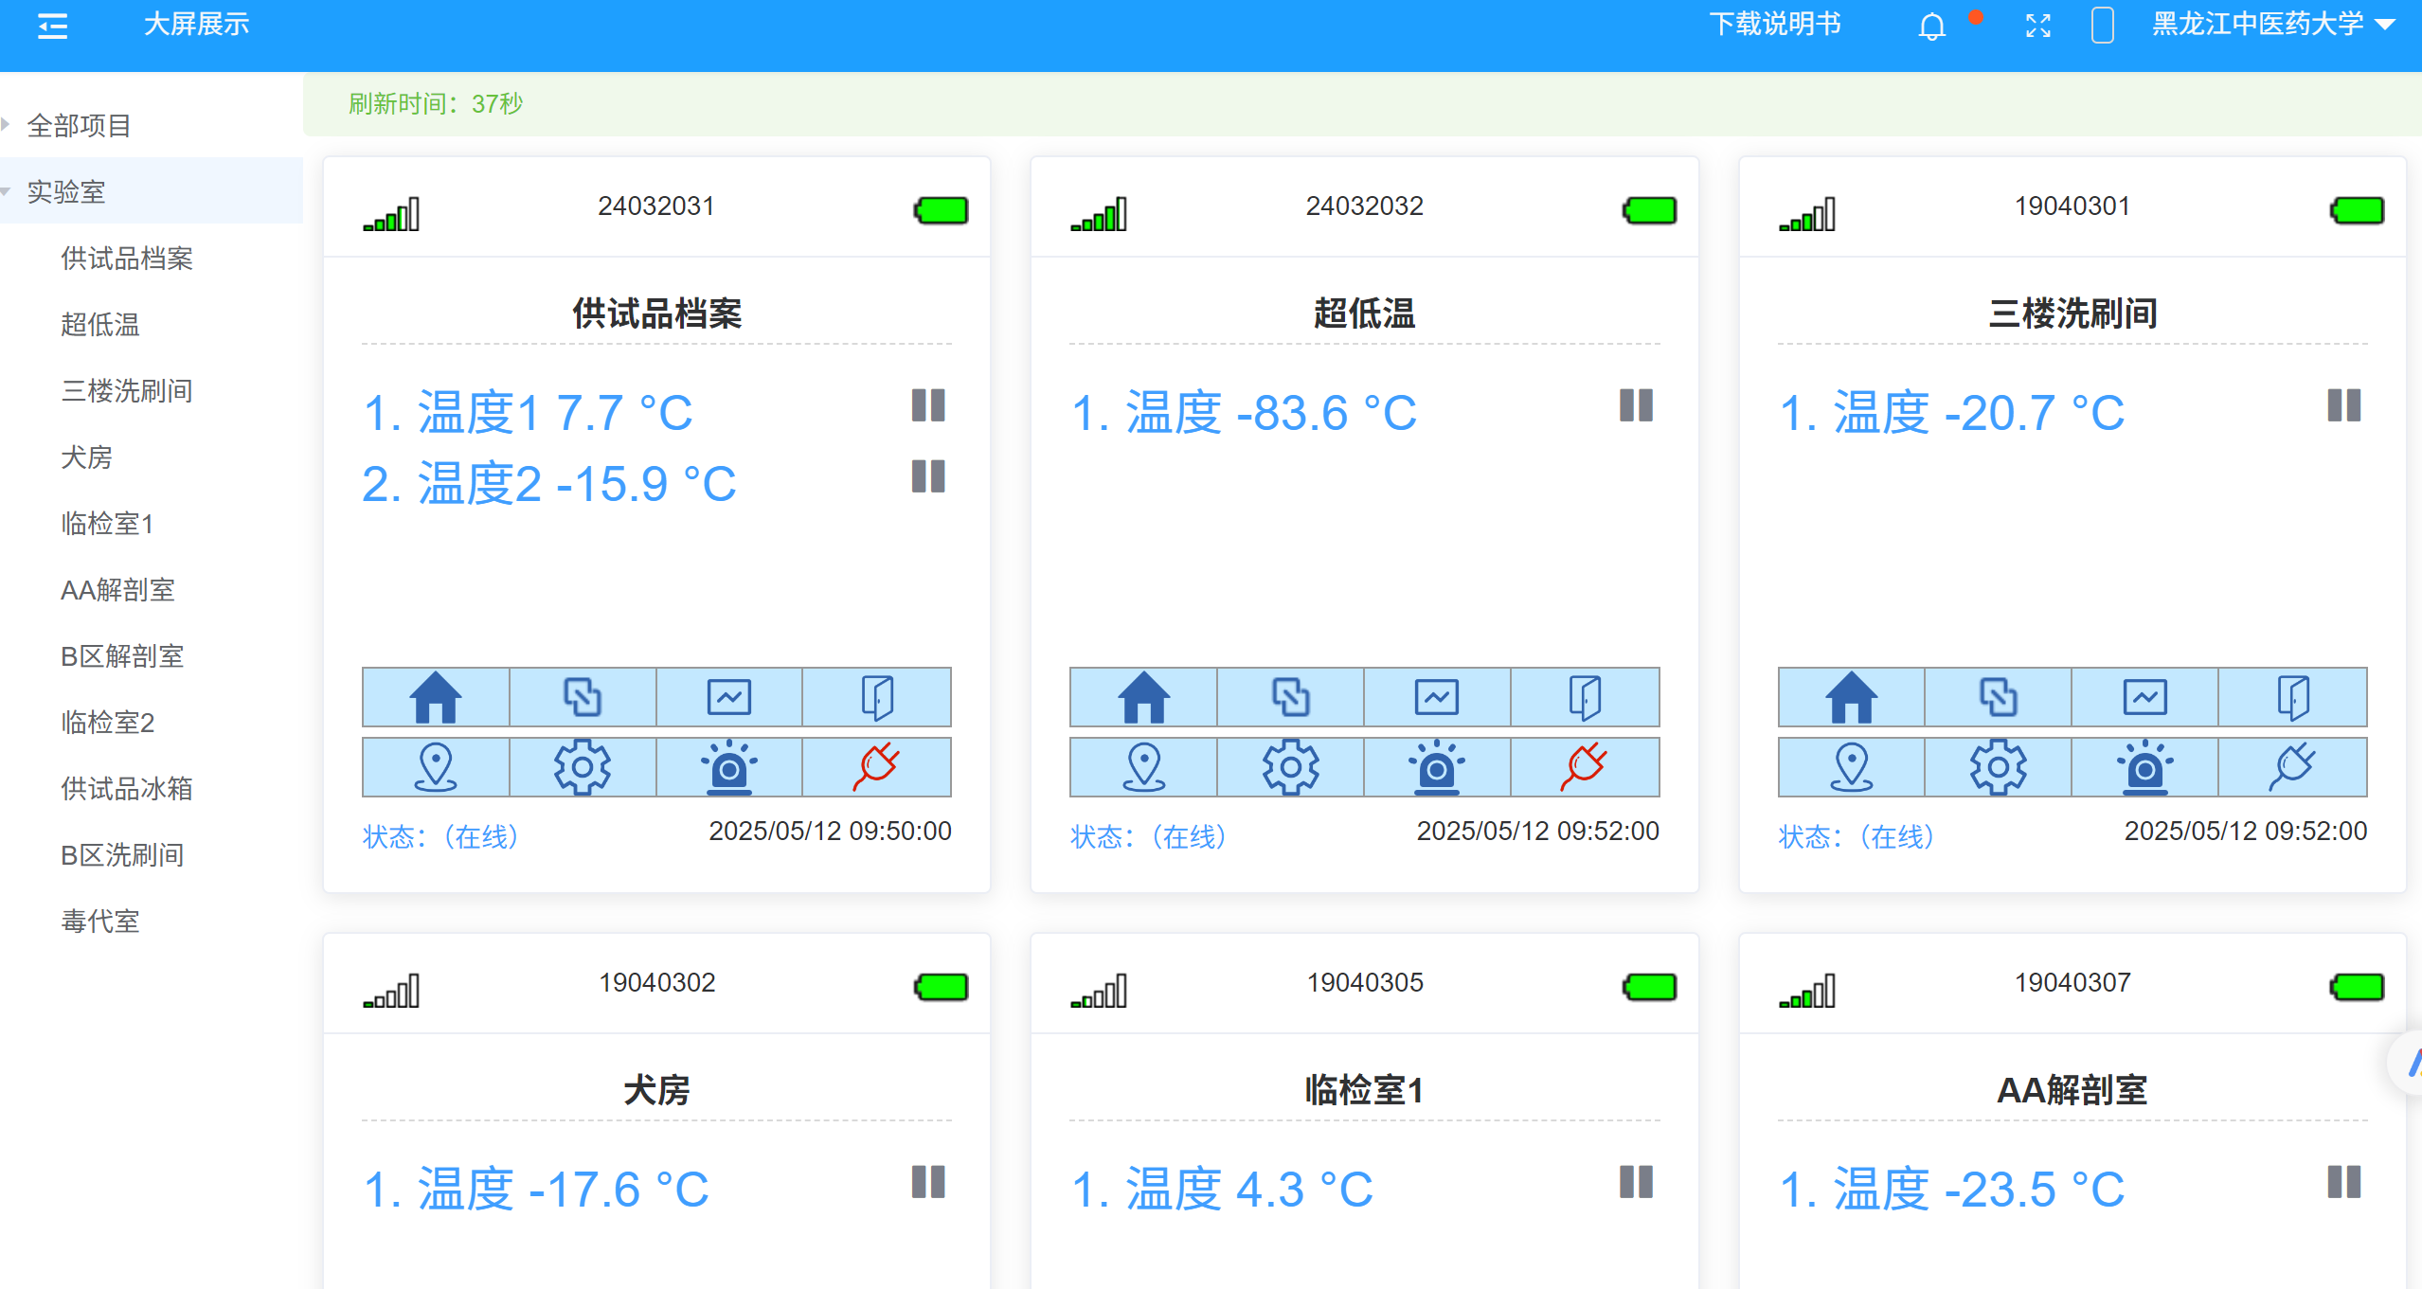The height and width of the screenshot is (1289, 2422).
Task: Open settings gear on device 24032032
Action: (1289, 767)
